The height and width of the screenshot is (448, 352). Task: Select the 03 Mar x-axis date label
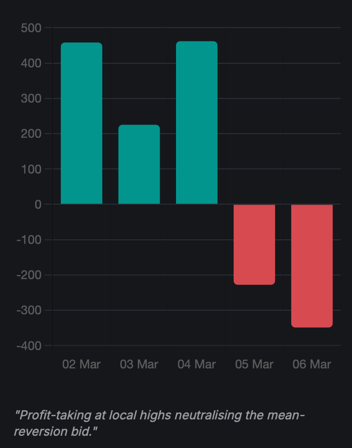[x=139, y=364]
